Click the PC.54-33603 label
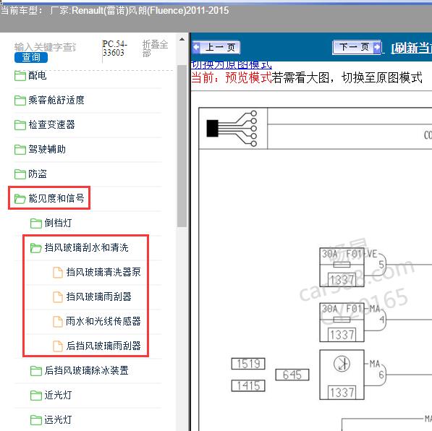Screen dimensions: 432x431 click(114, 48)
